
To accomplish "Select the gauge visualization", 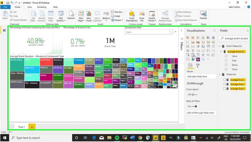I will point(198,51).
